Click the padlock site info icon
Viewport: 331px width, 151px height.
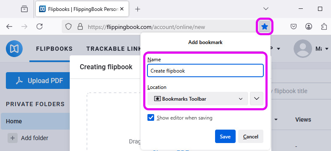[x=80, y=27]
